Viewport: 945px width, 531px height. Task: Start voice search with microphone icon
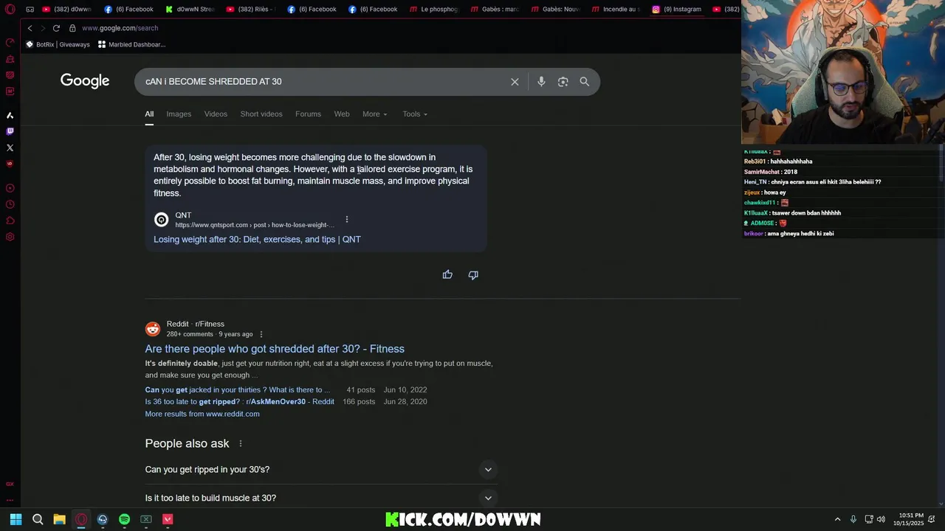pyautogui.click(x=541, y=82)
